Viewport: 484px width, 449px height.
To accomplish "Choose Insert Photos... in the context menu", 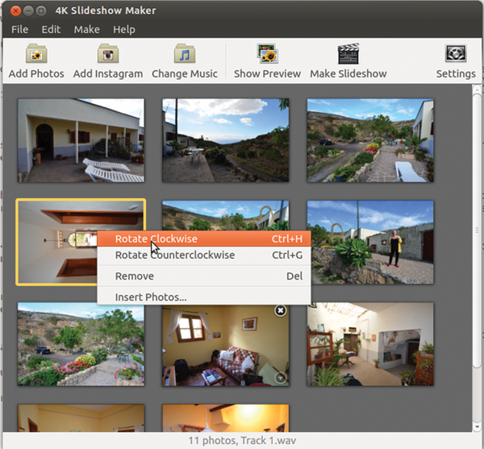I will (x=204, y=297).
